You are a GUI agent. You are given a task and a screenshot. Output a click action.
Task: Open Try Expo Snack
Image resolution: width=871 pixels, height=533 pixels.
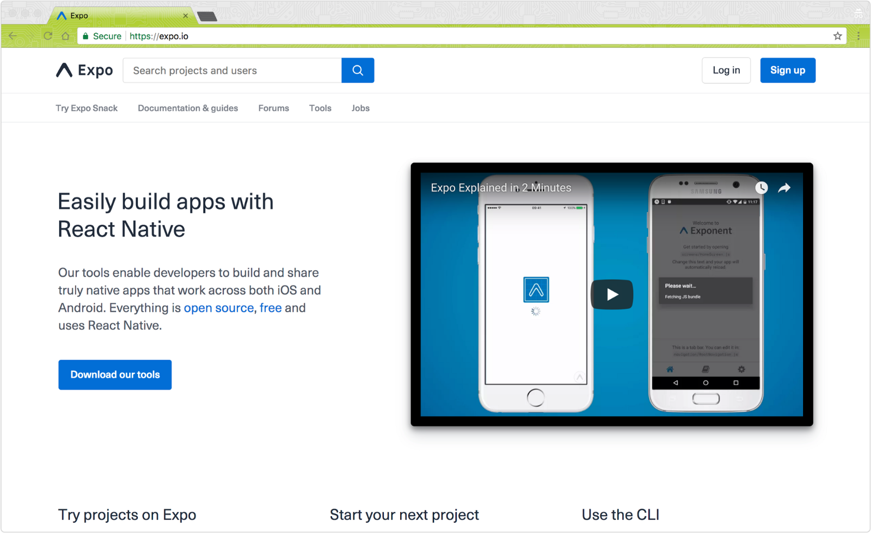point(87,108)
